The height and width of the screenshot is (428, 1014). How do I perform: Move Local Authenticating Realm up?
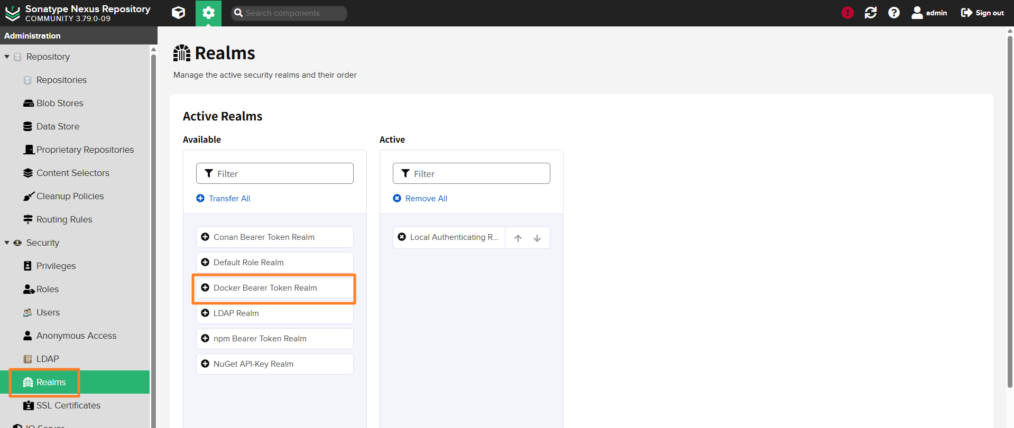[518, 238]
